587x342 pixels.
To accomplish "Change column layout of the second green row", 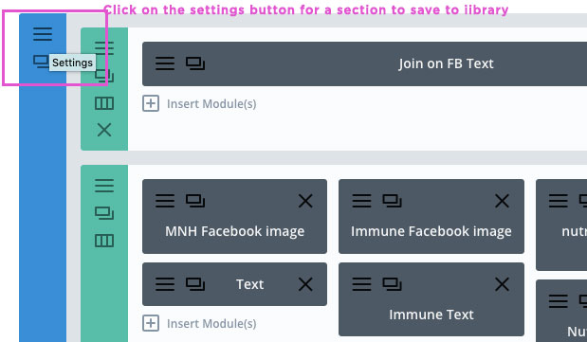I will pos(104,241).
